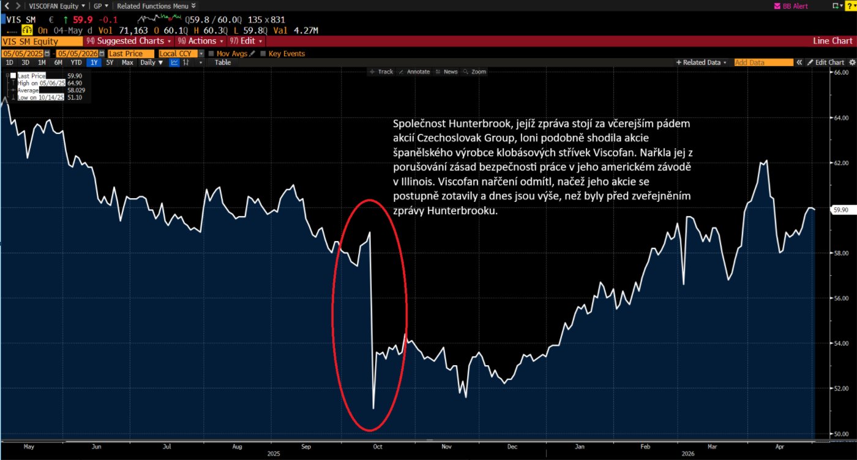Select the 1M time range
The image size is (857, 460).
click(x=42, y=62)
